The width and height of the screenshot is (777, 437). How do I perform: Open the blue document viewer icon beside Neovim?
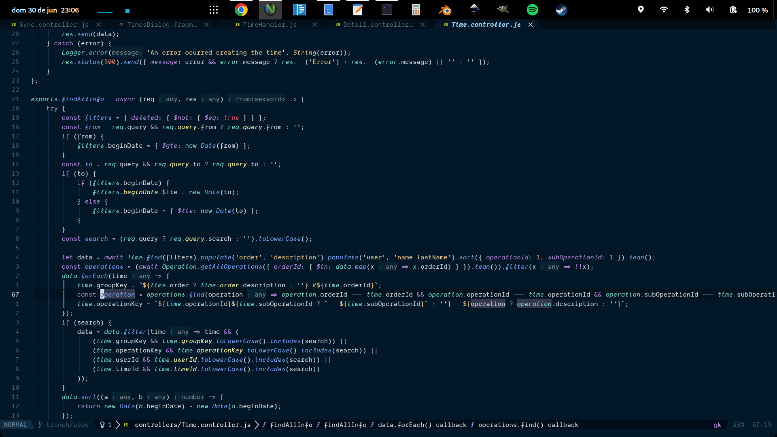[x=299, y=10]
